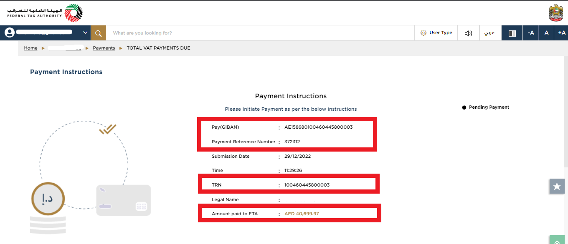The image size is (568, 244).
Task: Click the speaker read-aloud icon
Action: coord(468,33)
